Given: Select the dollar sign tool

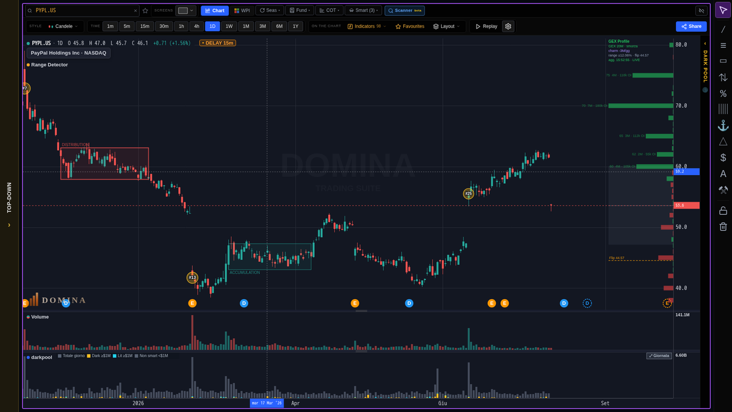Looking at the screenshot, I should click(723, 157).
